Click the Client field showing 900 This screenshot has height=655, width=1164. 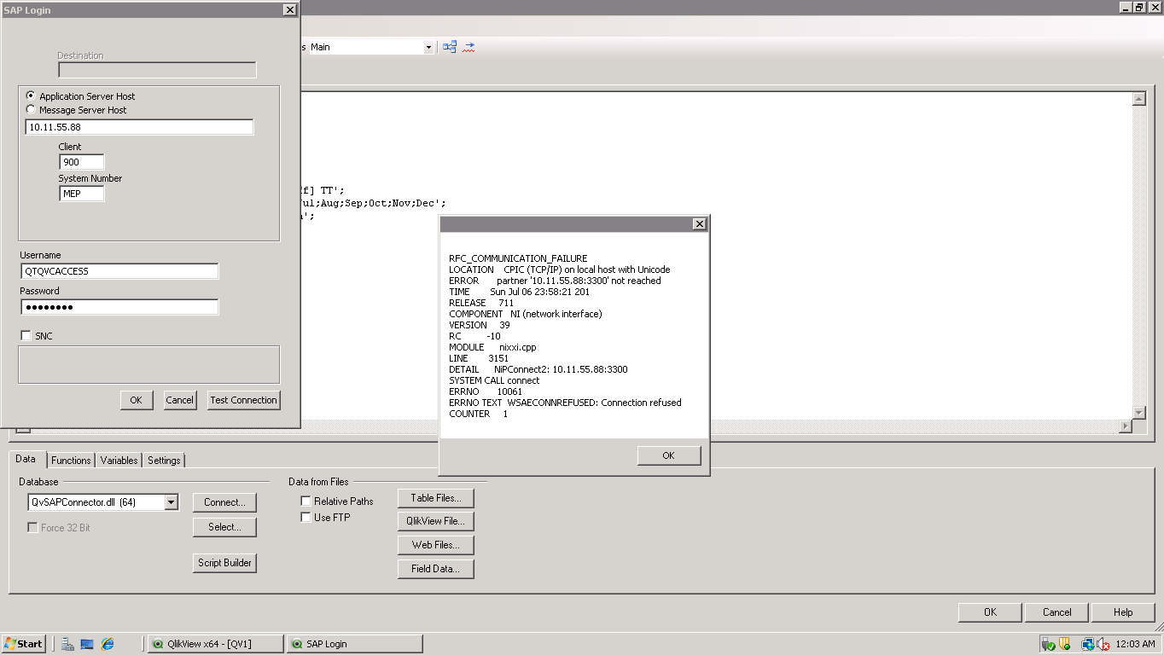pyautogui.click(x=82, y=162)
